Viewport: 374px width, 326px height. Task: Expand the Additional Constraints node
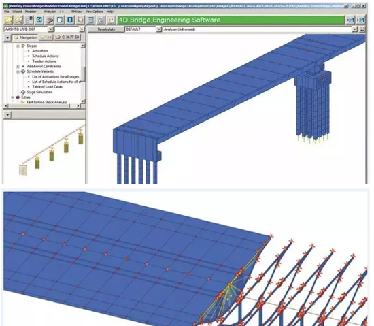tap(18, 66)
